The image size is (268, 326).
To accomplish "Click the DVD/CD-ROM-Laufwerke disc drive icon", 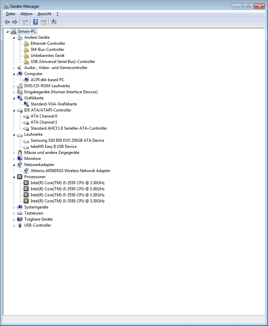I will tap(20, 86).
